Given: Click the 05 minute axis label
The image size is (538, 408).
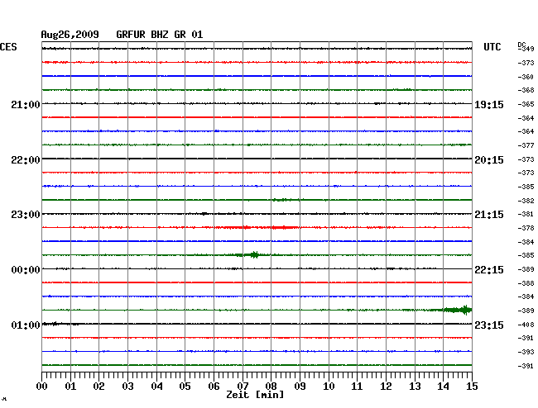Looking at the screenshot, I should point(185,386).
